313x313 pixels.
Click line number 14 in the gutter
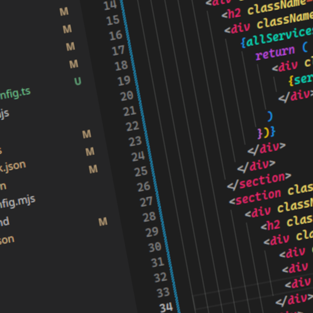click(110, 5)
